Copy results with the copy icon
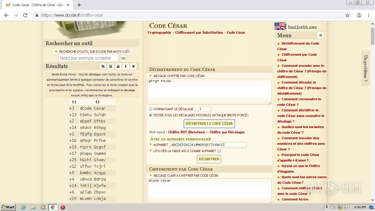Screen dimensions: 375x211 point(103,67)
